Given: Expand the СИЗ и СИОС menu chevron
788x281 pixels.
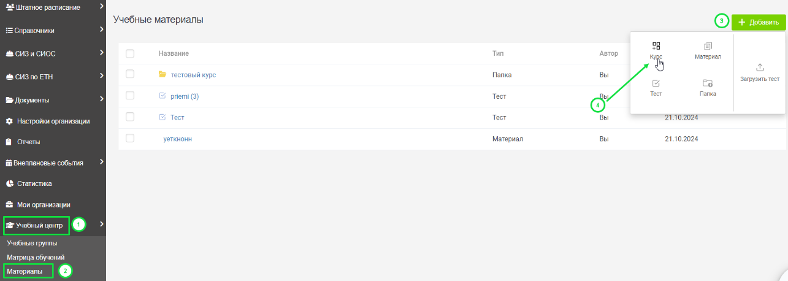Looking at the screenshot, I should click(x=102, y=53).
